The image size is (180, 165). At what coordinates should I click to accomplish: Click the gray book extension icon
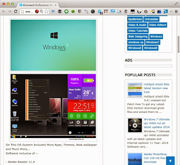click(x=126, y=11)
